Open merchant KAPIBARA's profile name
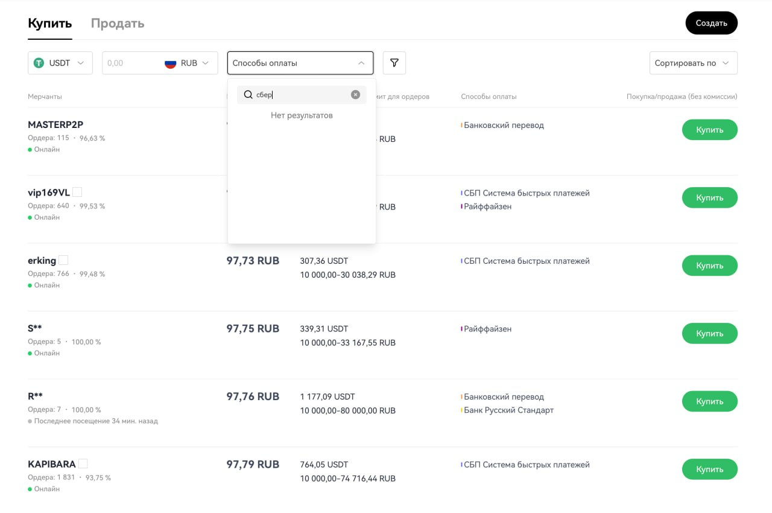The height and width of the screenshot is (513, 772). pyautogui.click(x=52, y=464)
